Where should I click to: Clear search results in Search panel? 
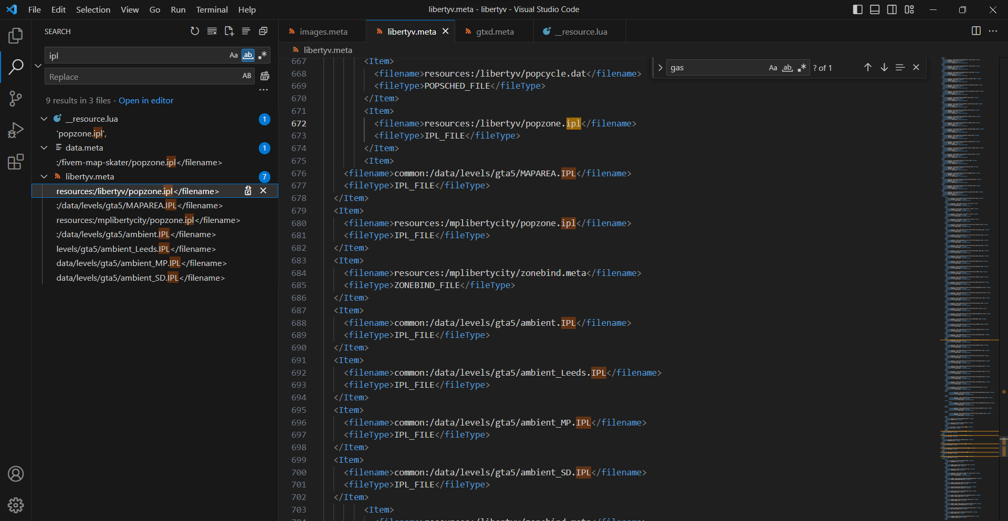(212, 31)
